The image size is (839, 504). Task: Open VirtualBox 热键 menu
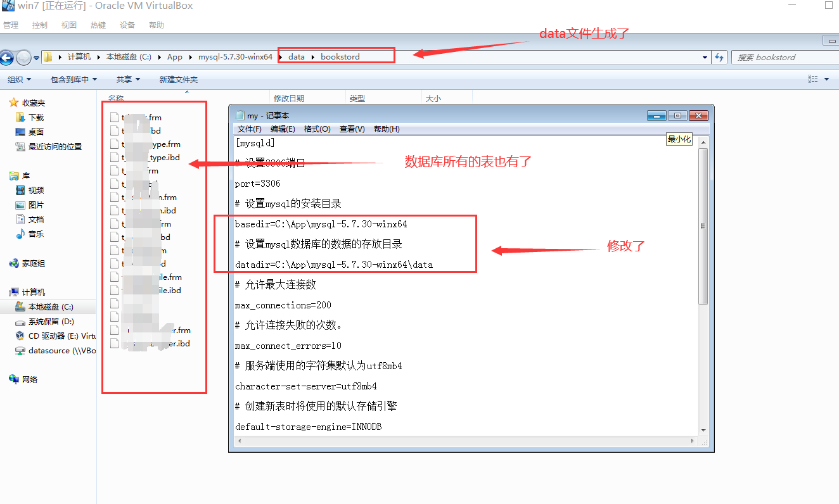click(x=98, y=25)
